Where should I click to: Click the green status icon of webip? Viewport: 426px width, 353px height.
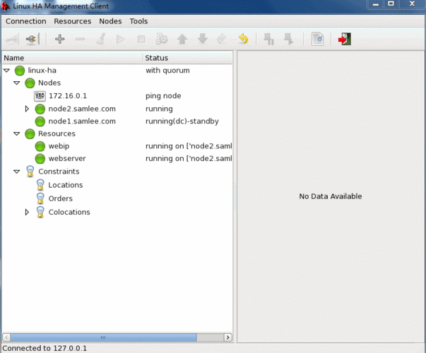click(40, 146)
